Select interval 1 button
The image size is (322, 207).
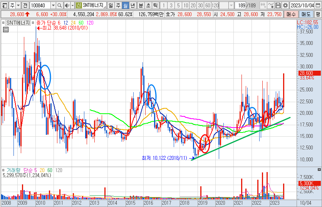(x=164, y=5)
